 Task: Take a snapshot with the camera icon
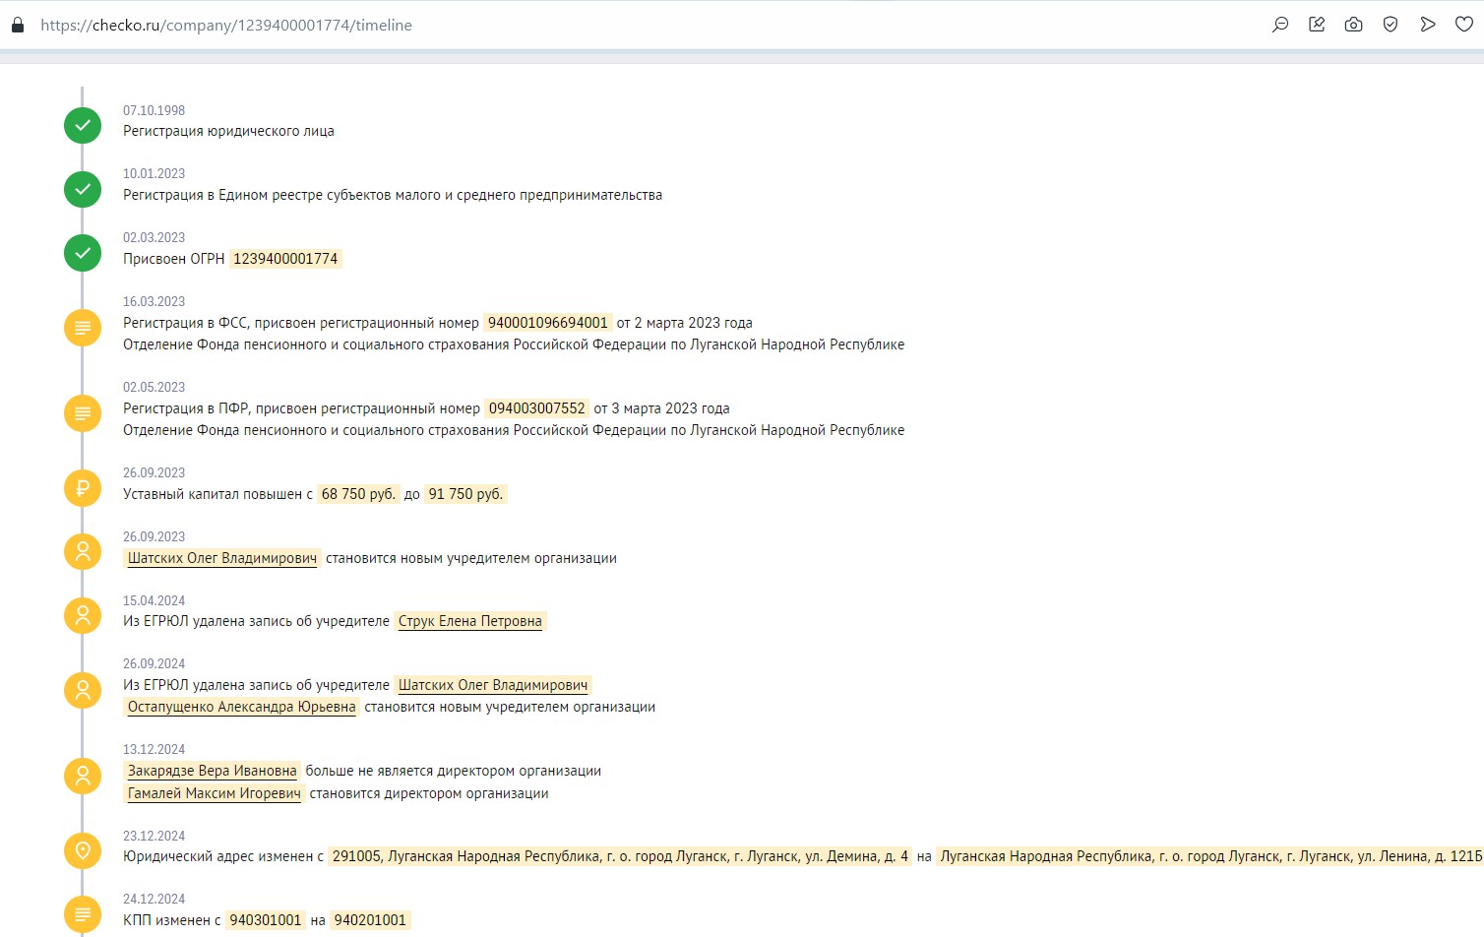[1354, 25]
